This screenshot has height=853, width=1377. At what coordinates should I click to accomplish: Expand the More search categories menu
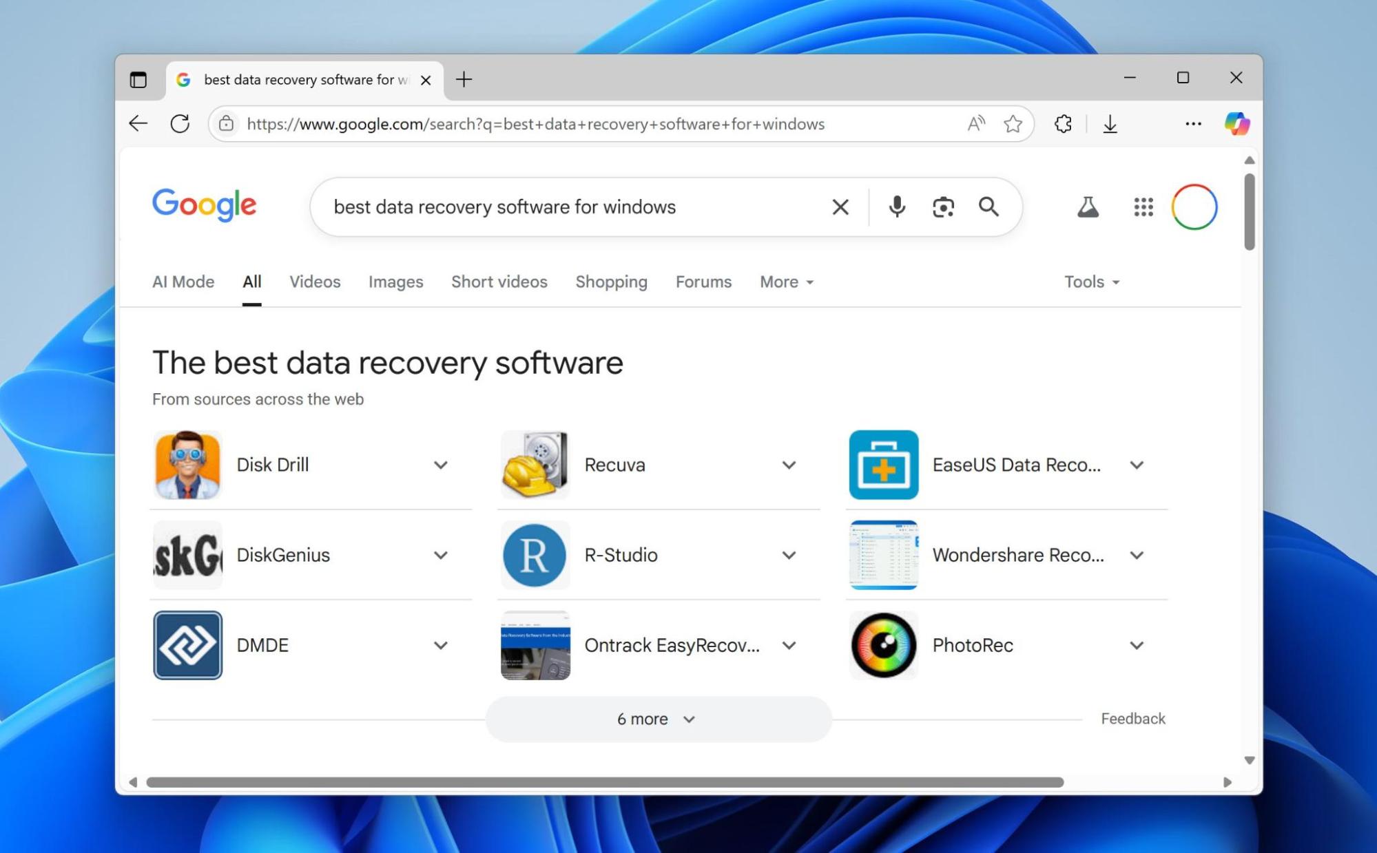(x=785, y=282)
